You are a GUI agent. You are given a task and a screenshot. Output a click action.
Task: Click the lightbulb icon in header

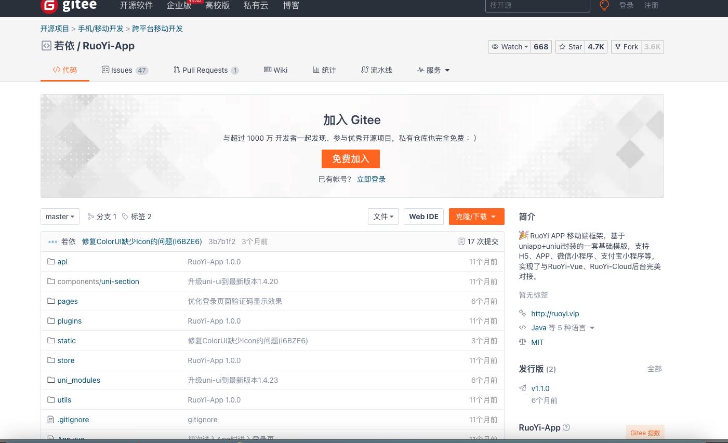click(x=604, y=5)
